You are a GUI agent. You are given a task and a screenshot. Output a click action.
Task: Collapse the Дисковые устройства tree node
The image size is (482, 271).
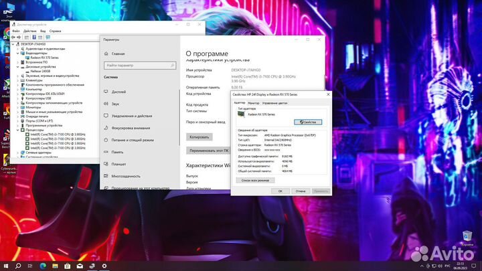(18, 67)
